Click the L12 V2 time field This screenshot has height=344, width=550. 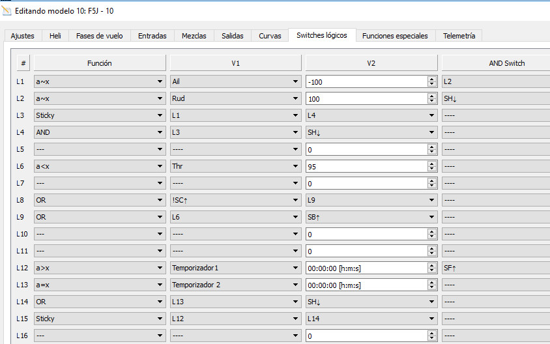(366, 268)
